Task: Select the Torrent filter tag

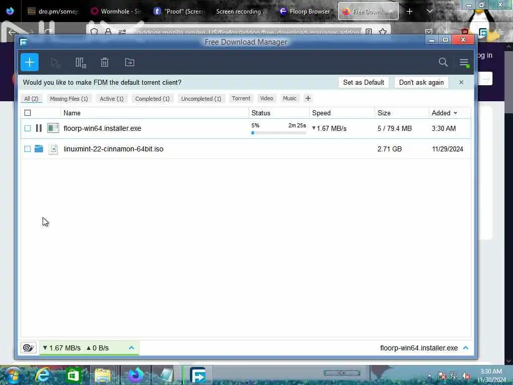Action: [241, 98]
